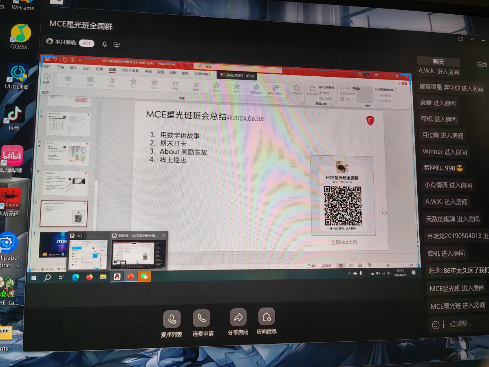489x367 pixels.
Task: Open the 幻灯片放映 ribbon tab
Action: (130, 70)
